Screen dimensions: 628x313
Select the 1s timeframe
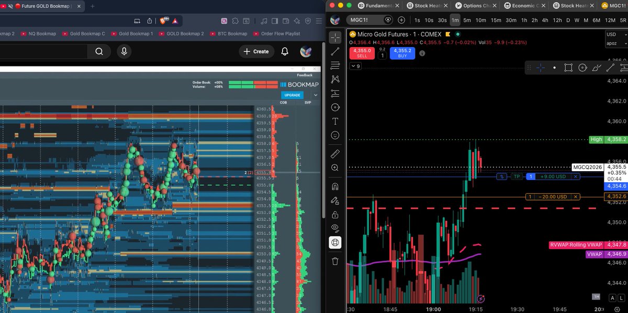tap(417, 20)
